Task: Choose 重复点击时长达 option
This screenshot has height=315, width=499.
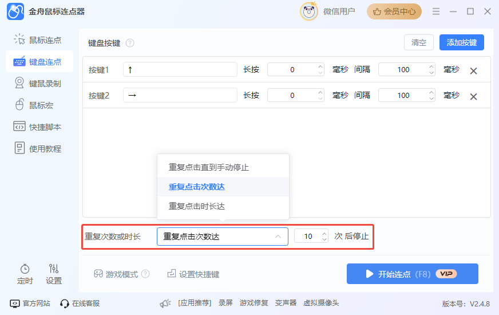Action: (x=223, y=206)
